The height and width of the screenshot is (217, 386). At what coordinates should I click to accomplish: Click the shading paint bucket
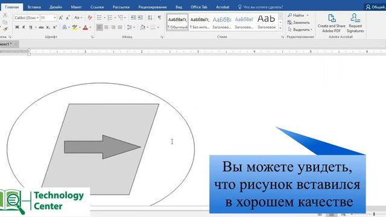pyautogui.click(x=142, y=27)
